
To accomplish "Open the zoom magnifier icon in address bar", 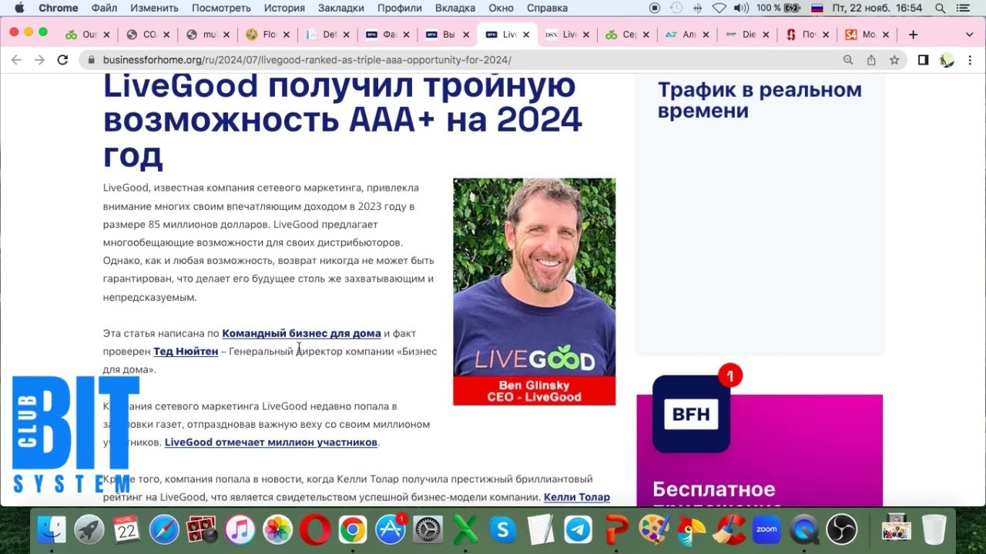I will pyautogui.click(x=848, y=60).
